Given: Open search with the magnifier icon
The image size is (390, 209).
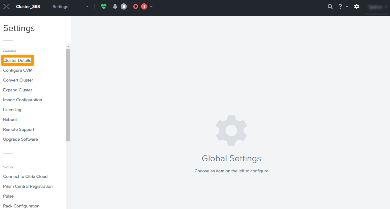Looking at the screenshot, I should [330, 6].
